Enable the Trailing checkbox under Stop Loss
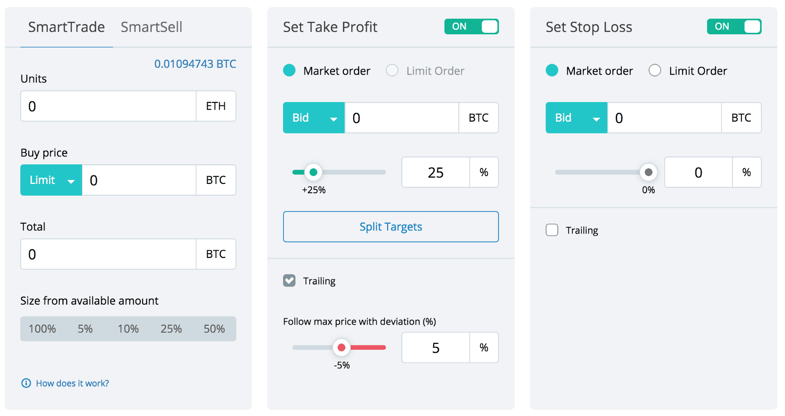This screenshot has width=785, height=416. tap(552, 230)
